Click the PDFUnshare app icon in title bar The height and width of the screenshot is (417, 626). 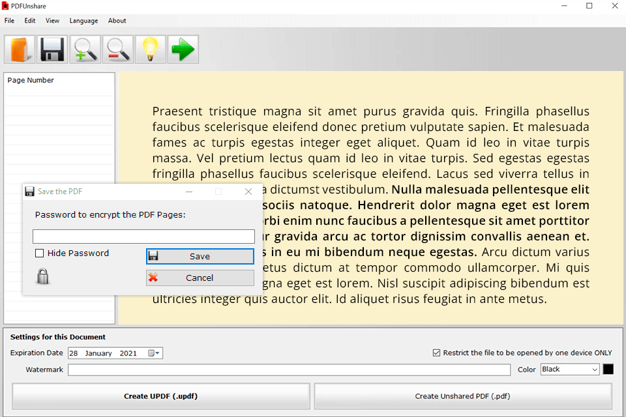pyautogui.click(x=5, y=6)
